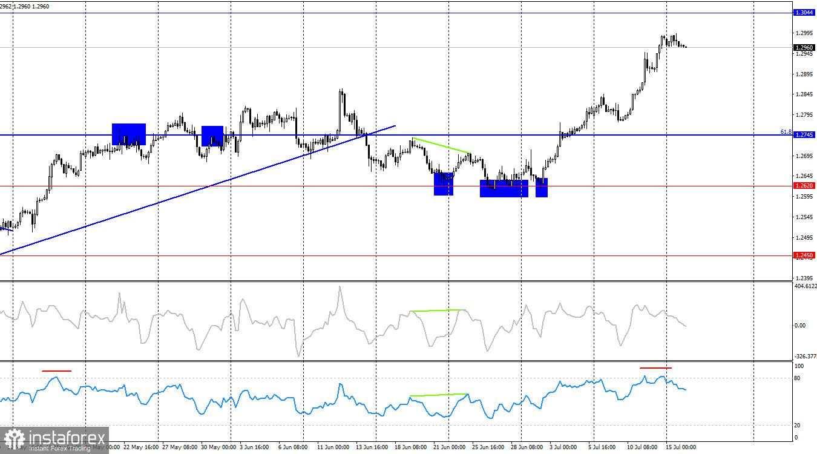Click the 15 Jul 00:00 time label

(x=680, y=448)
